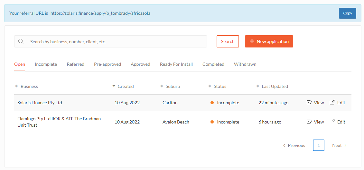The width and height of the screenshot is (364, 170).
Task: Click the orange status dot for Avalon Beach row
Action: [x=212, y=122]
